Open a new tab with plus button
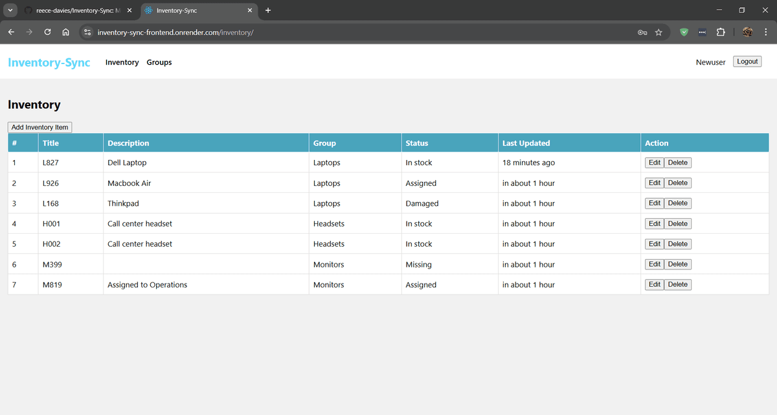 [x=268, y=10]
